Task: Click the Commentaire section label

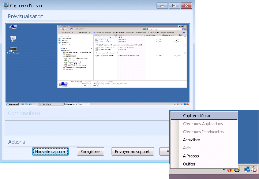Action: coord(24,113)
